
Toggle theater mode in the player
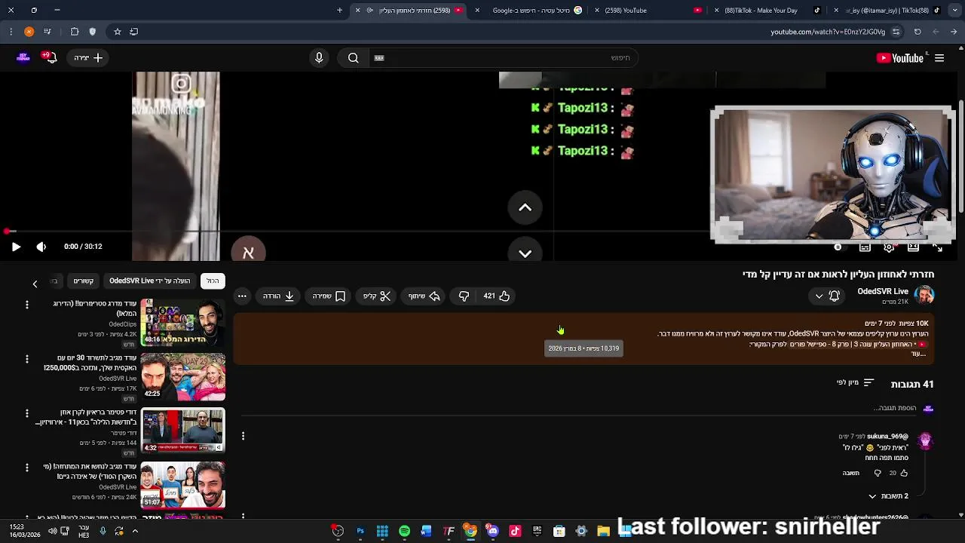tap(913, 247)
